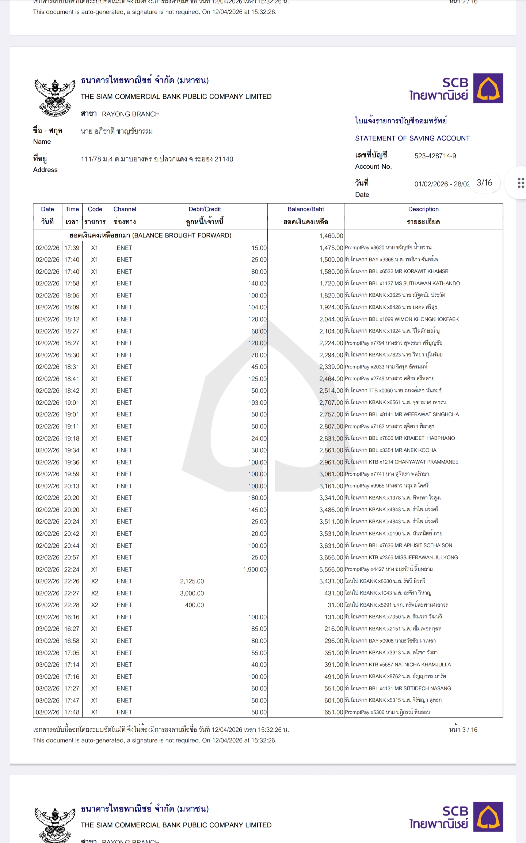Click the STATEMENT OF SAVING ACCOUNT heading

point(412,138)
